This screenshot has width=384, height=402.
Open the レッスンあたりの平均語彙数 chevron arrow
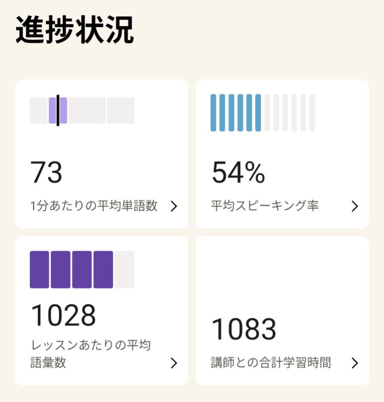[x=174, y=363]
